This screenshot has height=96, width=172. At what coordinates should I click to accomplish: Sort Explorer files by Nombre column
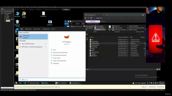click(91, 37)
